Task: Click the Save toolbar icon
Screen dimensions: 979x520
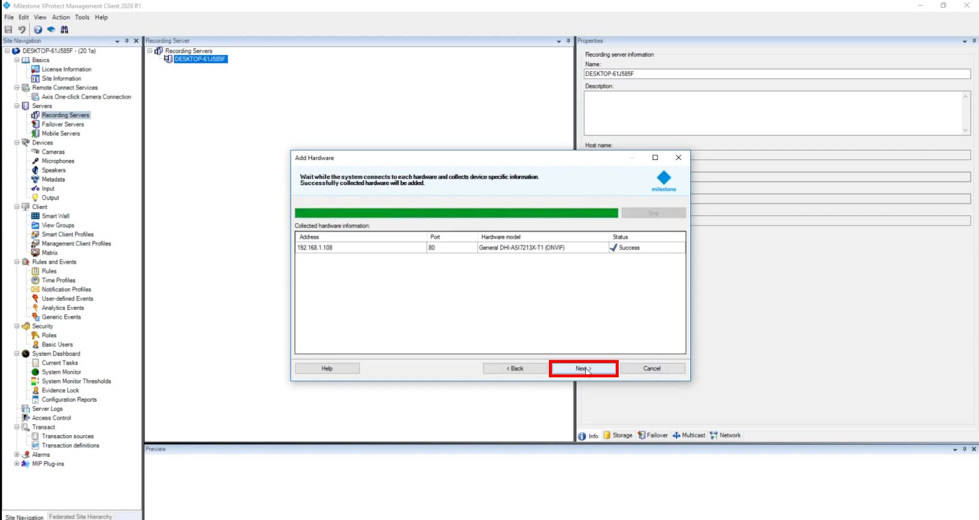Action: point(8,29)
